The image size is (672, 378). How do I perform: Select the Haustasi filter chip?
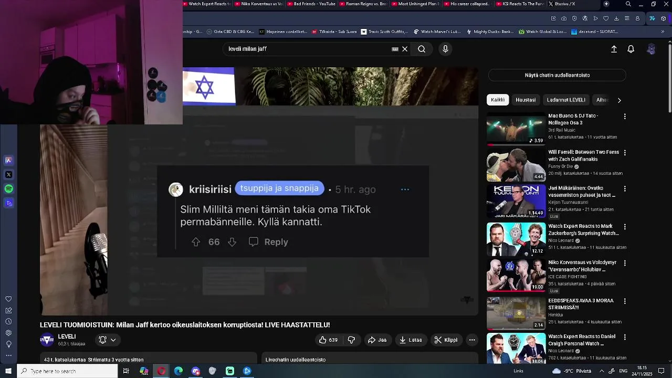click(x=526, y=100)
